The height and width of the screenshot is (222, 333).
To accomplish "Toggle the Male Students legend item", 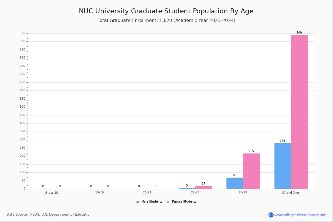I will (x=149, y=202).
